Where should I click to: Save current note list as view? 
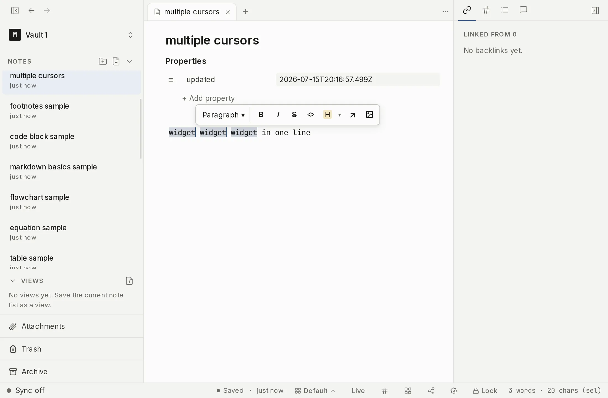click(x=129, y=281)
